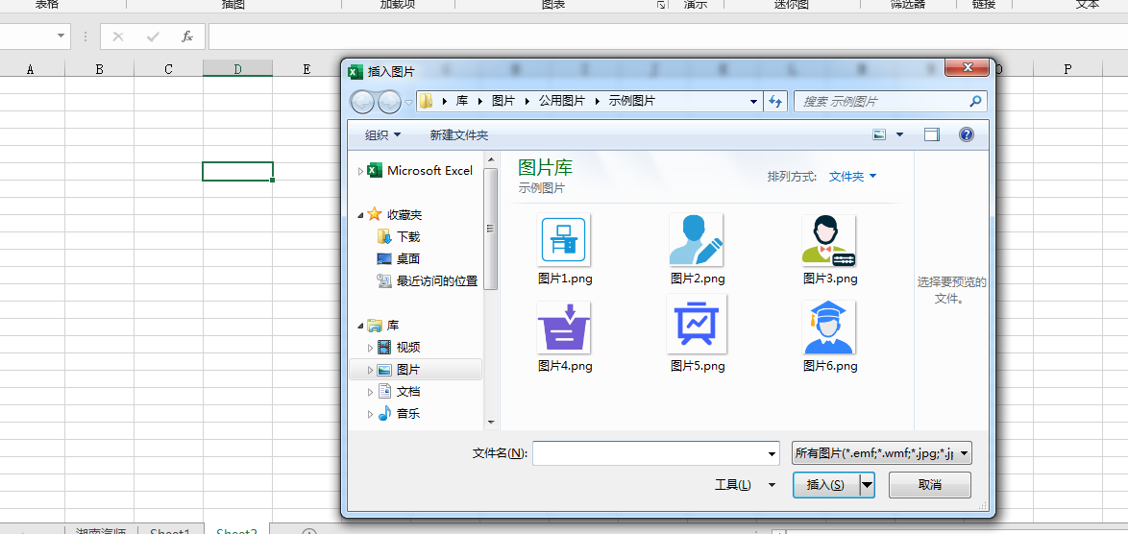Screen dimensions: 1128x534
Task: Click 公用图片 in the address breadcrumb
Action: click(x=562, y=102)
